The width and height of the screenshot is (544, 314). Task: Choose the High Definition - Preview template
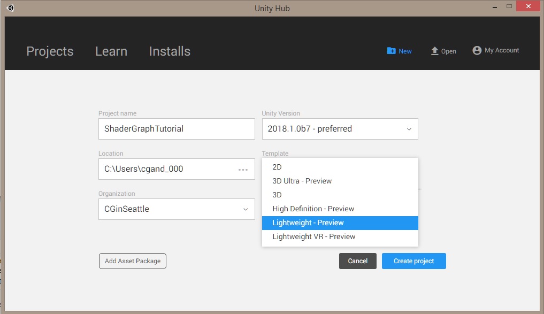313,209
